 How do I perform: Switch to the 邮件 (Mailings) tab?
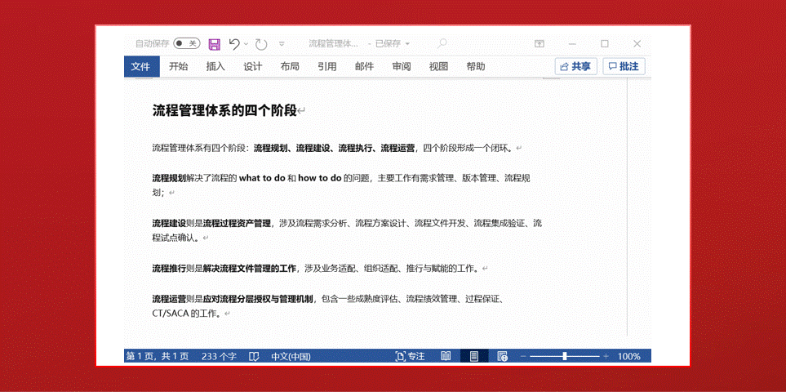coord(364,67)
